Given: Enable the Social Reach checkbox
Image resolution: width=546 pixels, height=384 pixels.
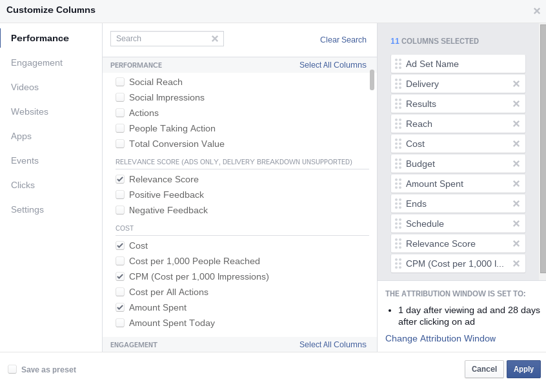Looking at the screenshot, I should coord(120,82).
